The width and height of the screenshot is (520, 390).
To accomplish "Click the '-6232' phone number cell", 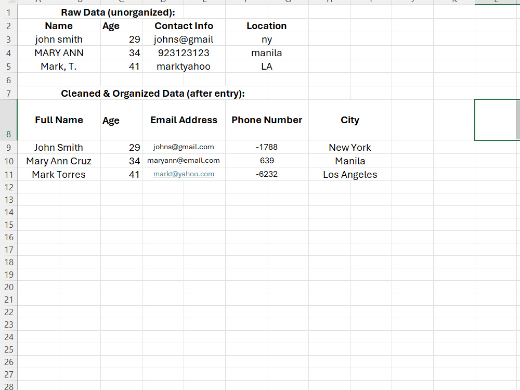I will pos(267,174).
